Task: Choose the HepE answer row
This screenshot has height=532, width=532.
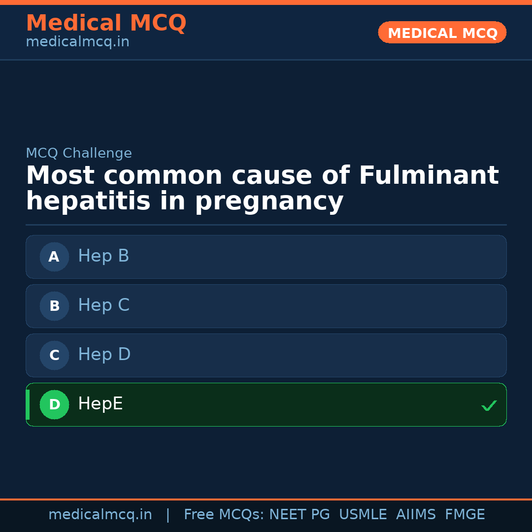Action: pos(266,404)
